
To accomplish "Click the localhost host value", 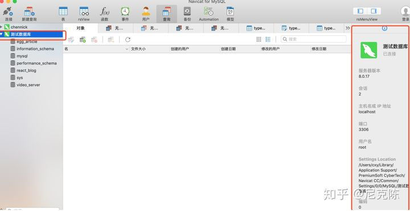I will tap(367, 112).
